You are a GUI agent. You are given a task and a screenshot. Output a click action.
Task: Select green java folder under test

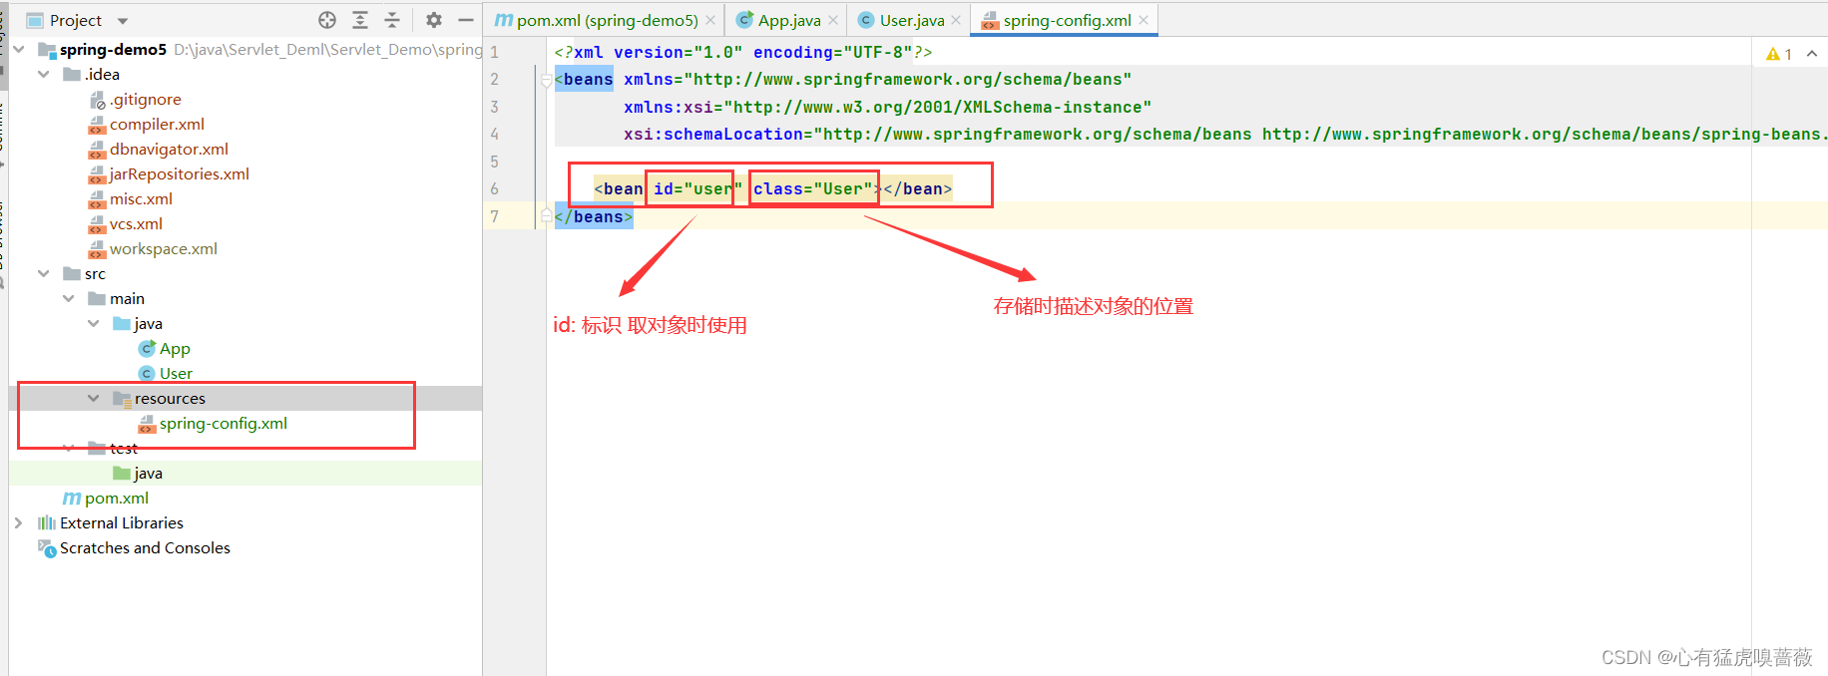click(148, 473)
